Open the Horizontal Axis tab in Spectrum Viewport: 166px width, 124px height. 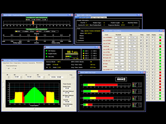click(32, 63)
